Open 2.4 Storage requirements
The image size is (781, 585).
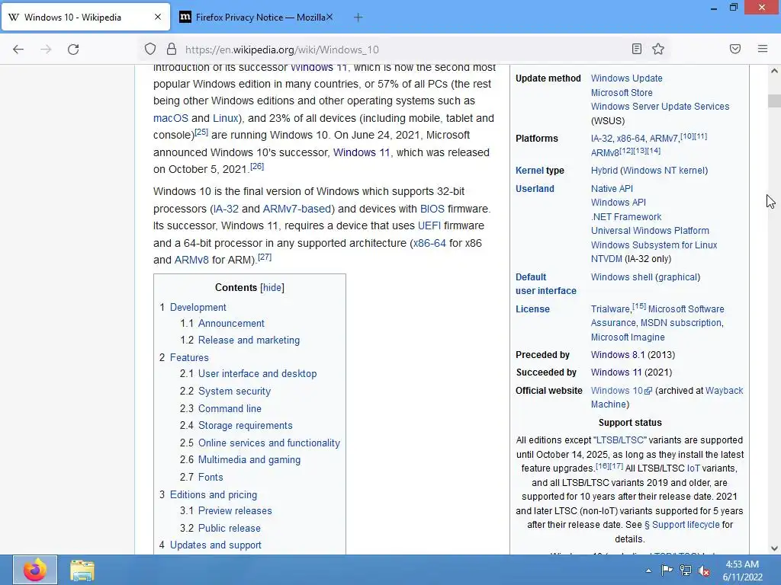[245, 426]
